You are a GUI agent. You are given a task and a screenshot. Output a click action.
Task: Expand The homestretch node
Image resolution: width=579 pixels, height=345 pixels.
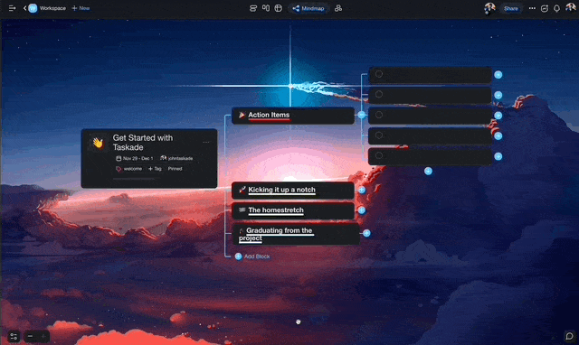point(362,210)
